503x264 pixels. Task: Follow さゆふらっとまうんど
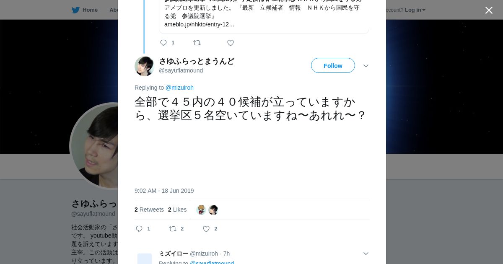tap(333, 65)
